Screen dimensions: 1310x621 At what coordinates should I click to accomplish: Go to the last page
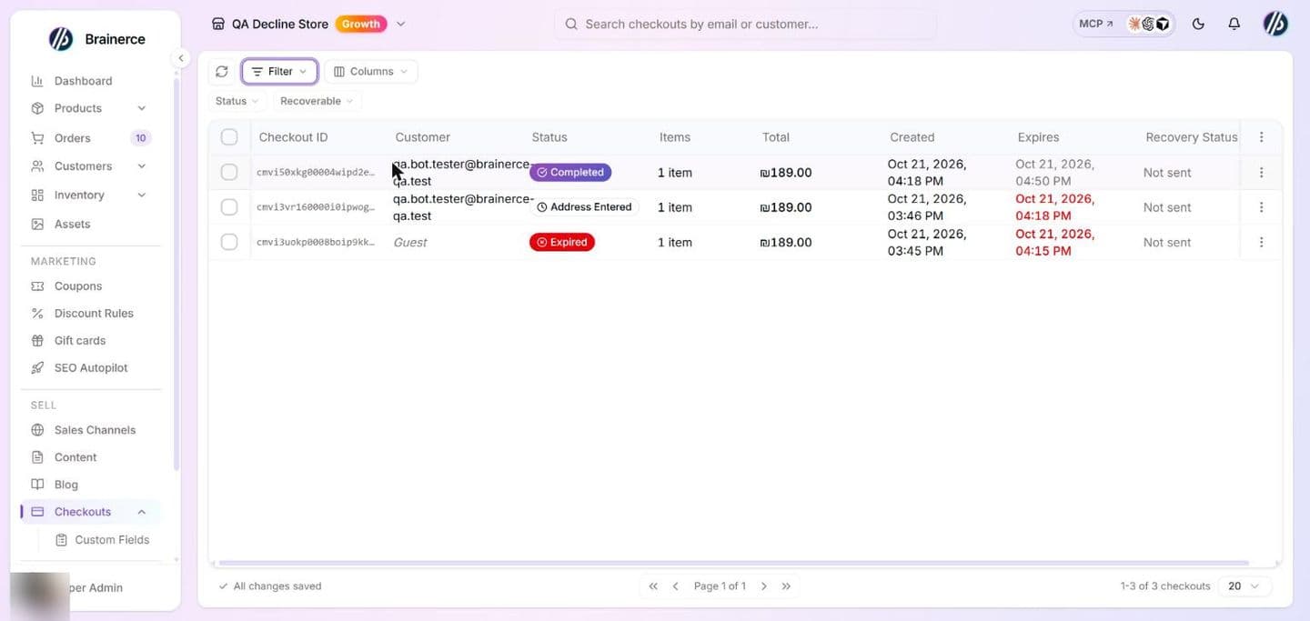pyautogui.click(x=786, y=586)
